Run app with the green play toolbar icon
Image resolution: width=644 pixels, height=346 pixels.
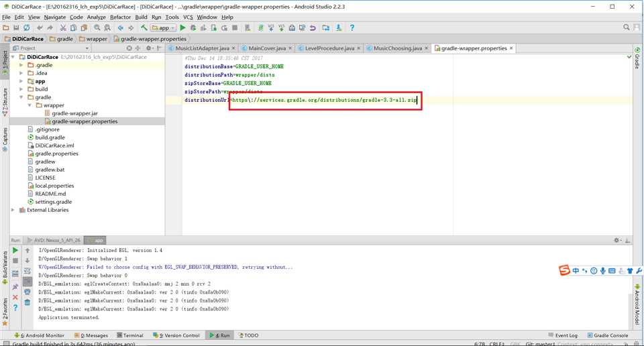[182, 28]
